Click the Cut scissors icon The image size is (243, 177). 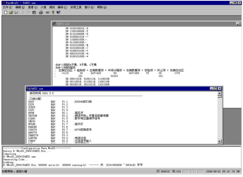[x=23, y=12]
